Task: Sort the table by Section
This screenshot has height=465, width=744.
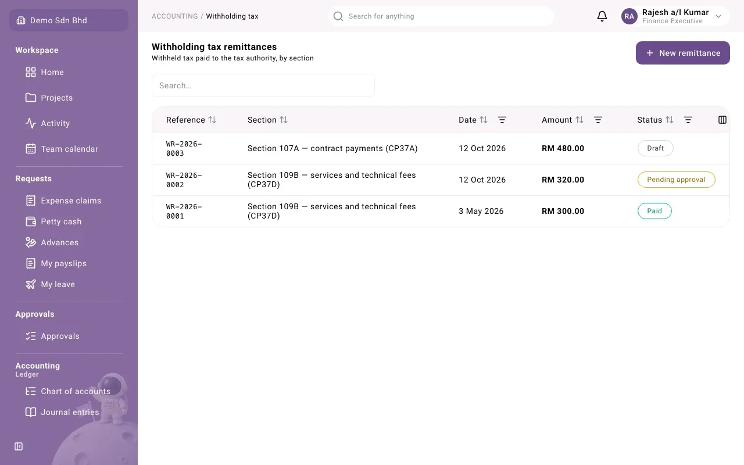Action: pos(284,120)
